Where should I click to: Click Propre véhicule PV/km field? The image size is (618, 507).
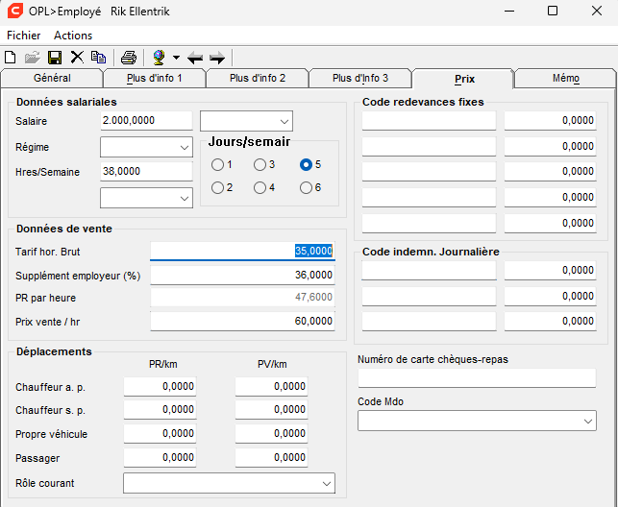(x=271, y=434)
